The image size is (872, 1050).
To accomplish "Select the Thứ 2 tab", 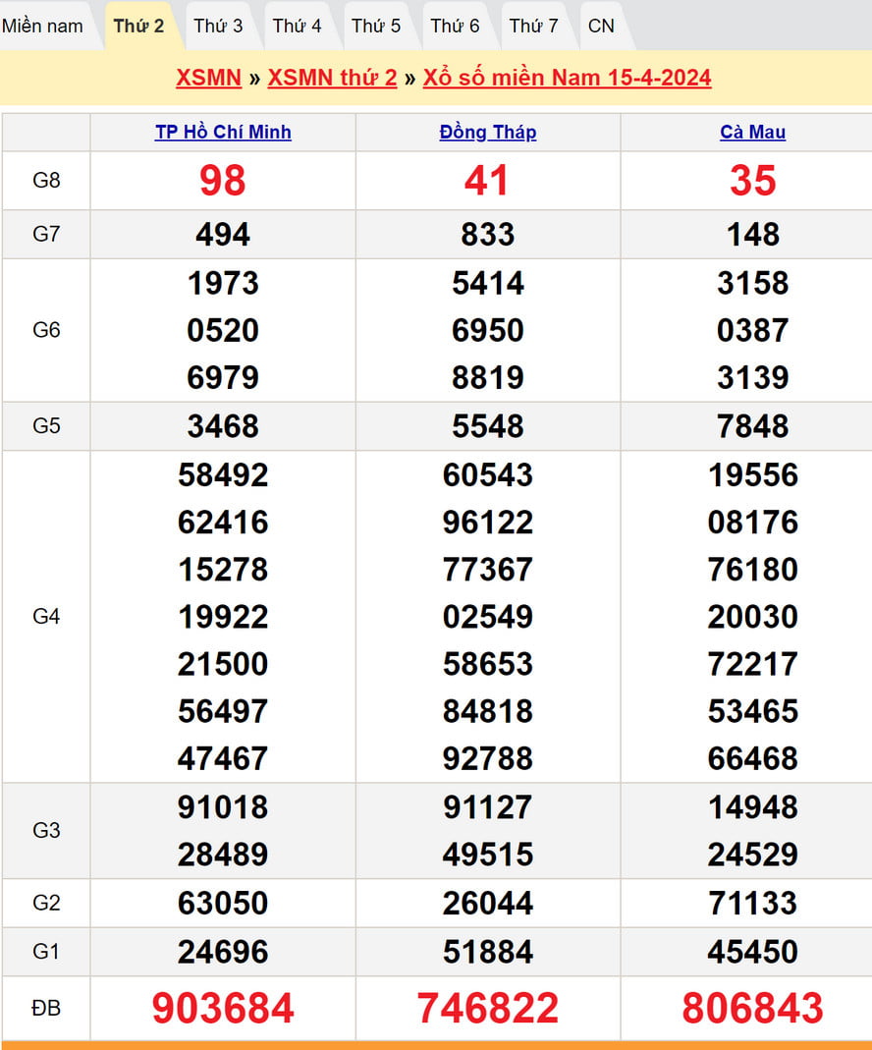I will tap(138, 26).
